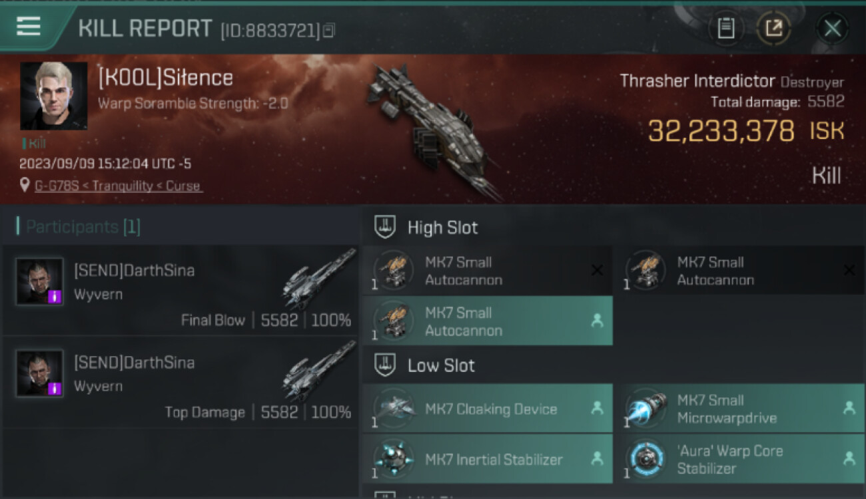The height and width of the screenshot is (499, 866).
Task: Click the clipboard copy report icon
Action: click(725, 29)
